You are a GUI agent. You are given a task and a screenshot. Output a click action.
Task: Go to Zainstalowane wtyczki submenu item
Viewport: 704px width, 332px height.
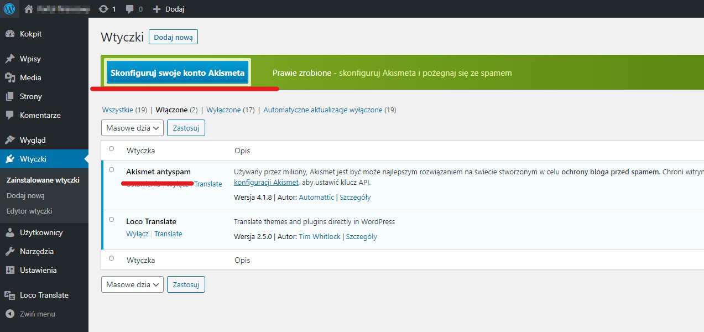pyautogui.click(x=43, y=180)
